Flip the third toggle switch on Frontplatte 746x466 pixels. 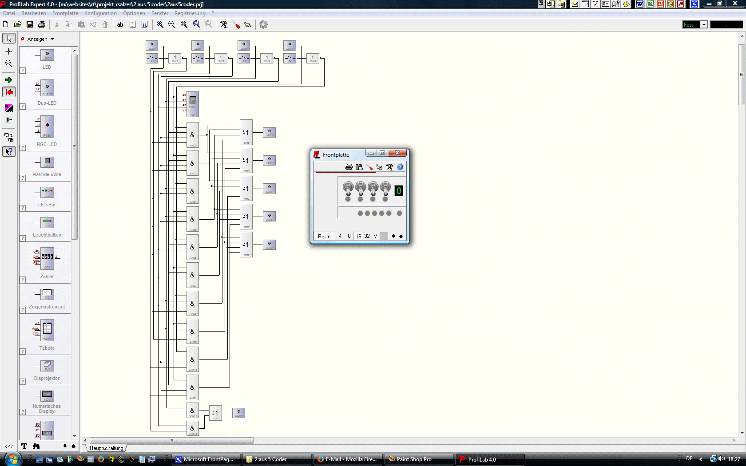(373, 188)
